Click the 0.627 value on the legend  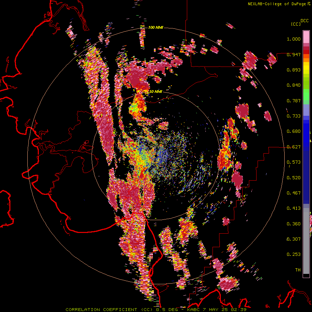(x=294, y=147)
